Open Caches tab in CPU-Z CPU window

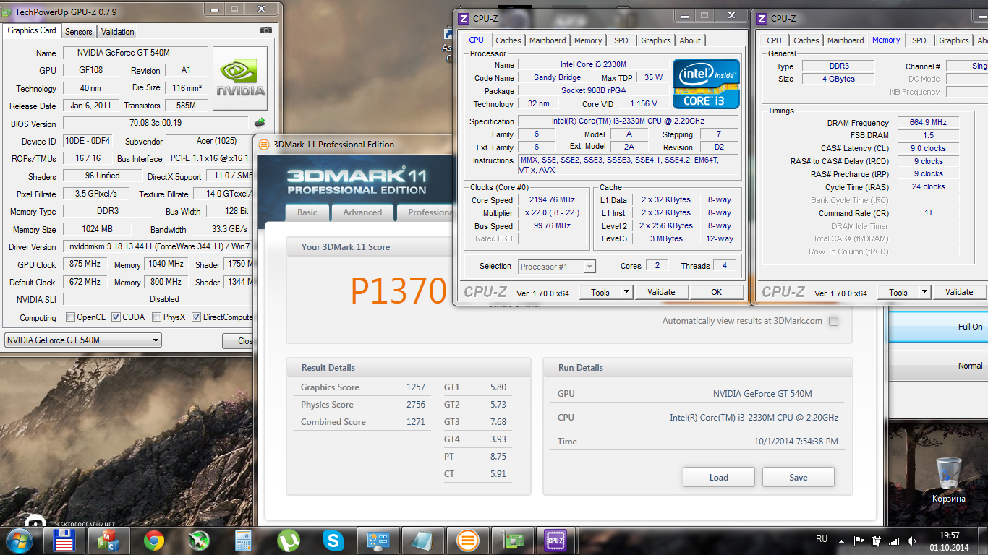pos(508,40)
